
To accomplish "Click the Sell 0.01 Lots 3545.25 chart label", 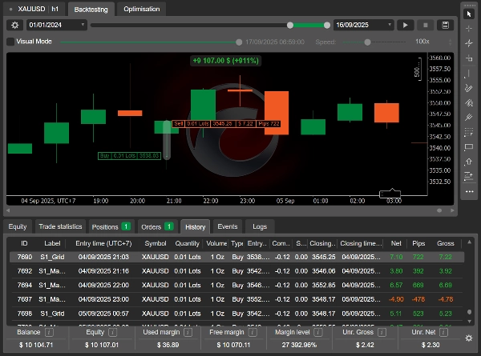I will pyautogui.click(x=226, y=124).
